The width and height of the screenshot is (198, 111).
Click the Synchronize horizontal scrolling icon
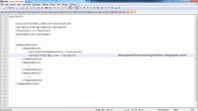(66, 8)
